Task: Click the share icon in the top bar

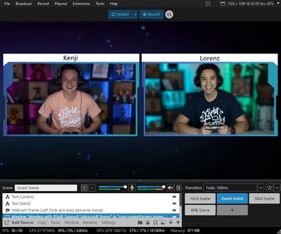Action: 207,4
